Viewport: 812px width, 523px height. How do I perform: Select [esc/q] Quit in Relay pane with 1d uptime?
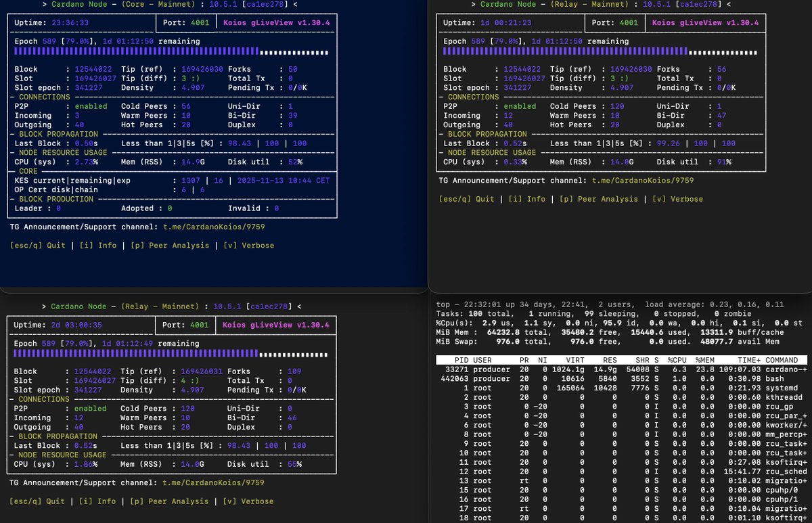(x=467, y=199)
